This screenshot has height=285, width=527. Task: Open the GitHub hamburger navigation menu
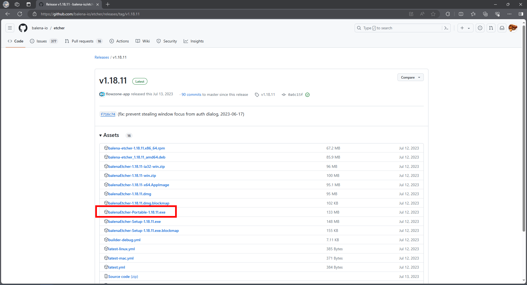click(10, 28)
